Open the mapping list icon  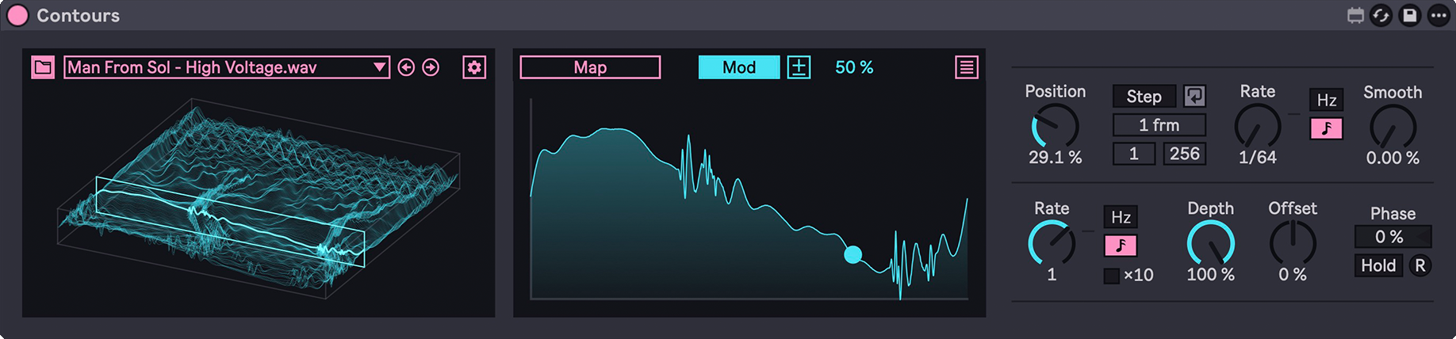(967, 67)
